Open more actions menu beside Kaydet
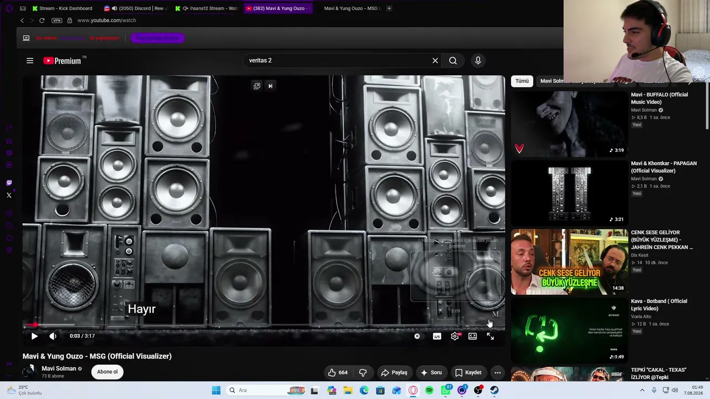710x399 pixels. [x=498, y=372]
